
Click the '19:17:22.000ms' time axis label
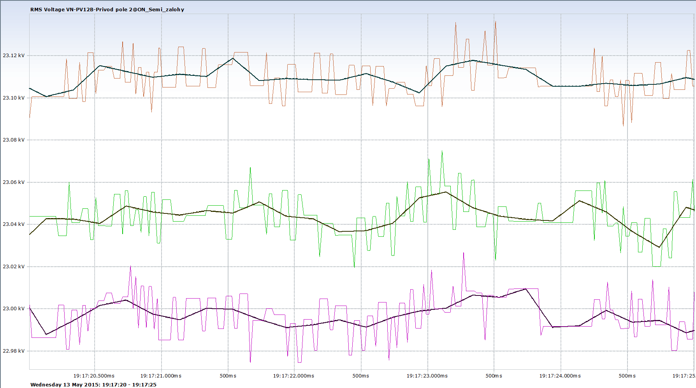click(x=294, y=376)
